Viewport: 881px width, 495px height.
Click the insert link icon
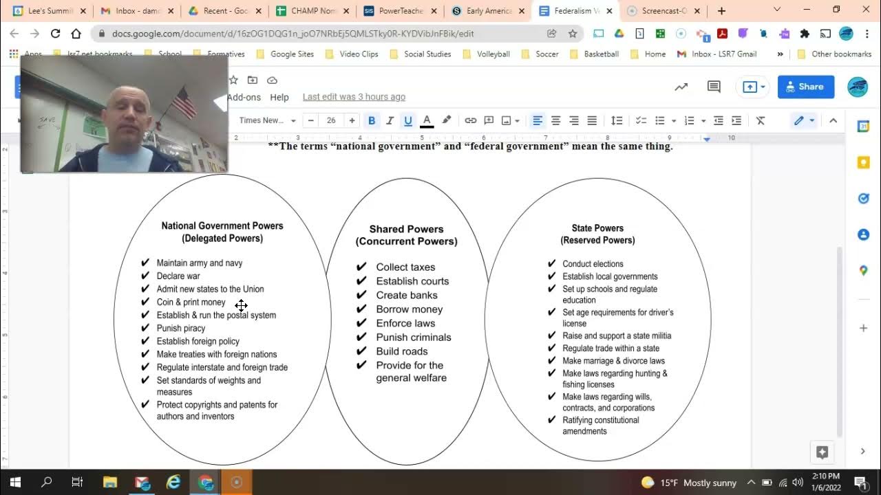pos(470,120)
